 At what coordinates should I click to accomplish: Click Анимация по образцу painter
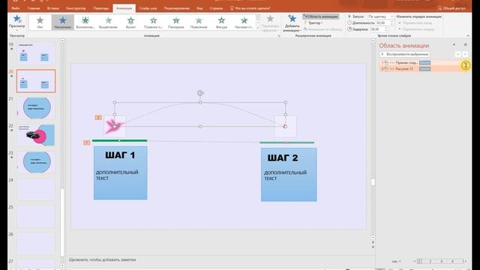pos(323,29)
